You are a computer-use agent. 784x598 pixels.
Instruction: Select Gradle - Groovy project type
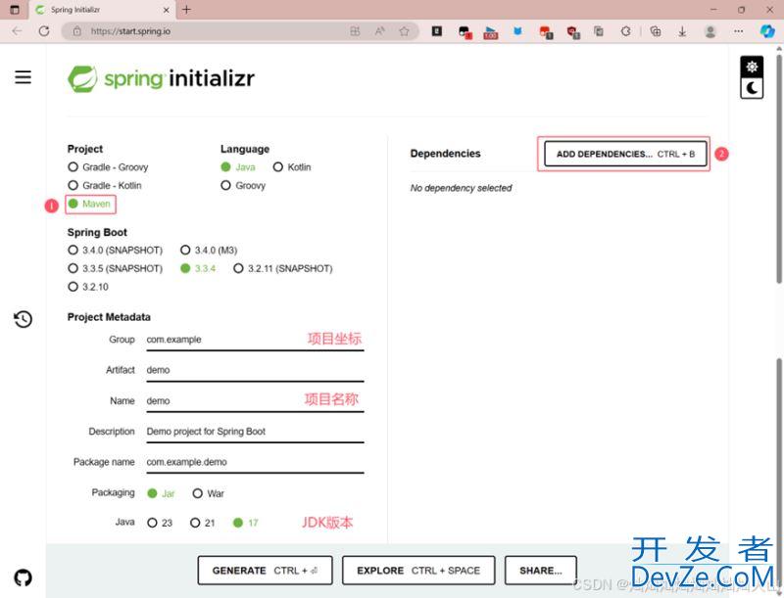click(x=108, y=166)
